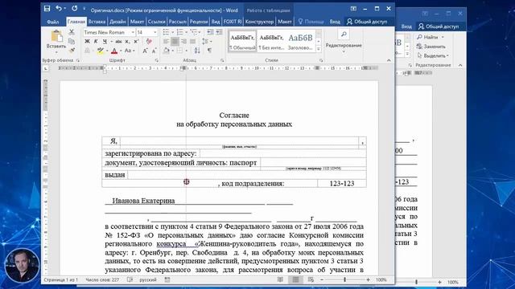This screenshot has width=515, height=289.
Task: Expand the styles gallery with the More arrow
Action: 319,49
